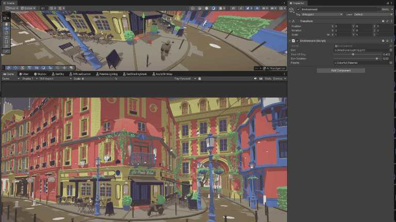Open the Play Focused dropdown
396x222 pixels.
185,79
